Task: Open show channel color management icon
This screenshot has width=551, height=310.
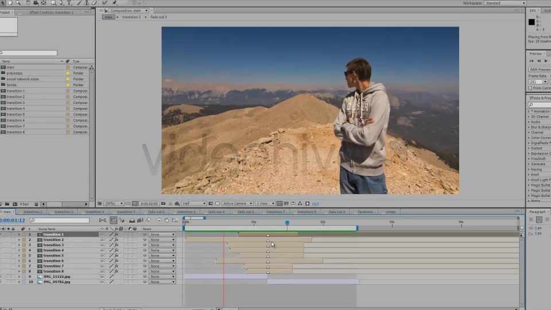Action: click(x=177, y=203)
